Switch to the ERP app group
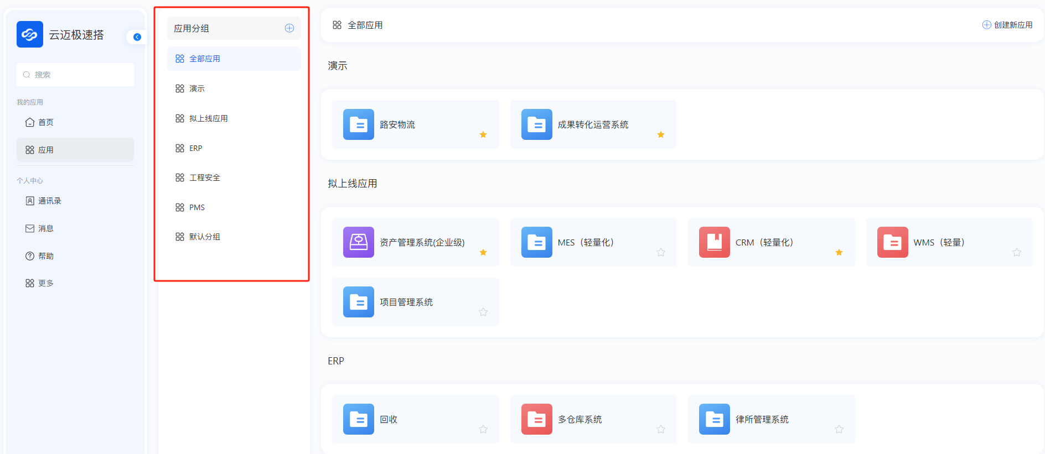The height and width of the screenshot is (454, 1045). coord(195,148)
